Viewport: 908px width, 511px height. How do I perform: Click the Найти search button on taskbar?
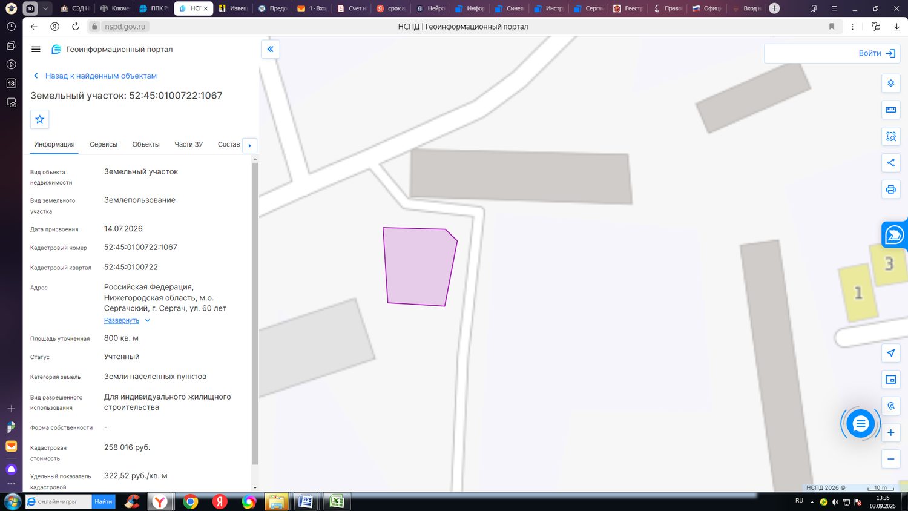tap(104, 501)
